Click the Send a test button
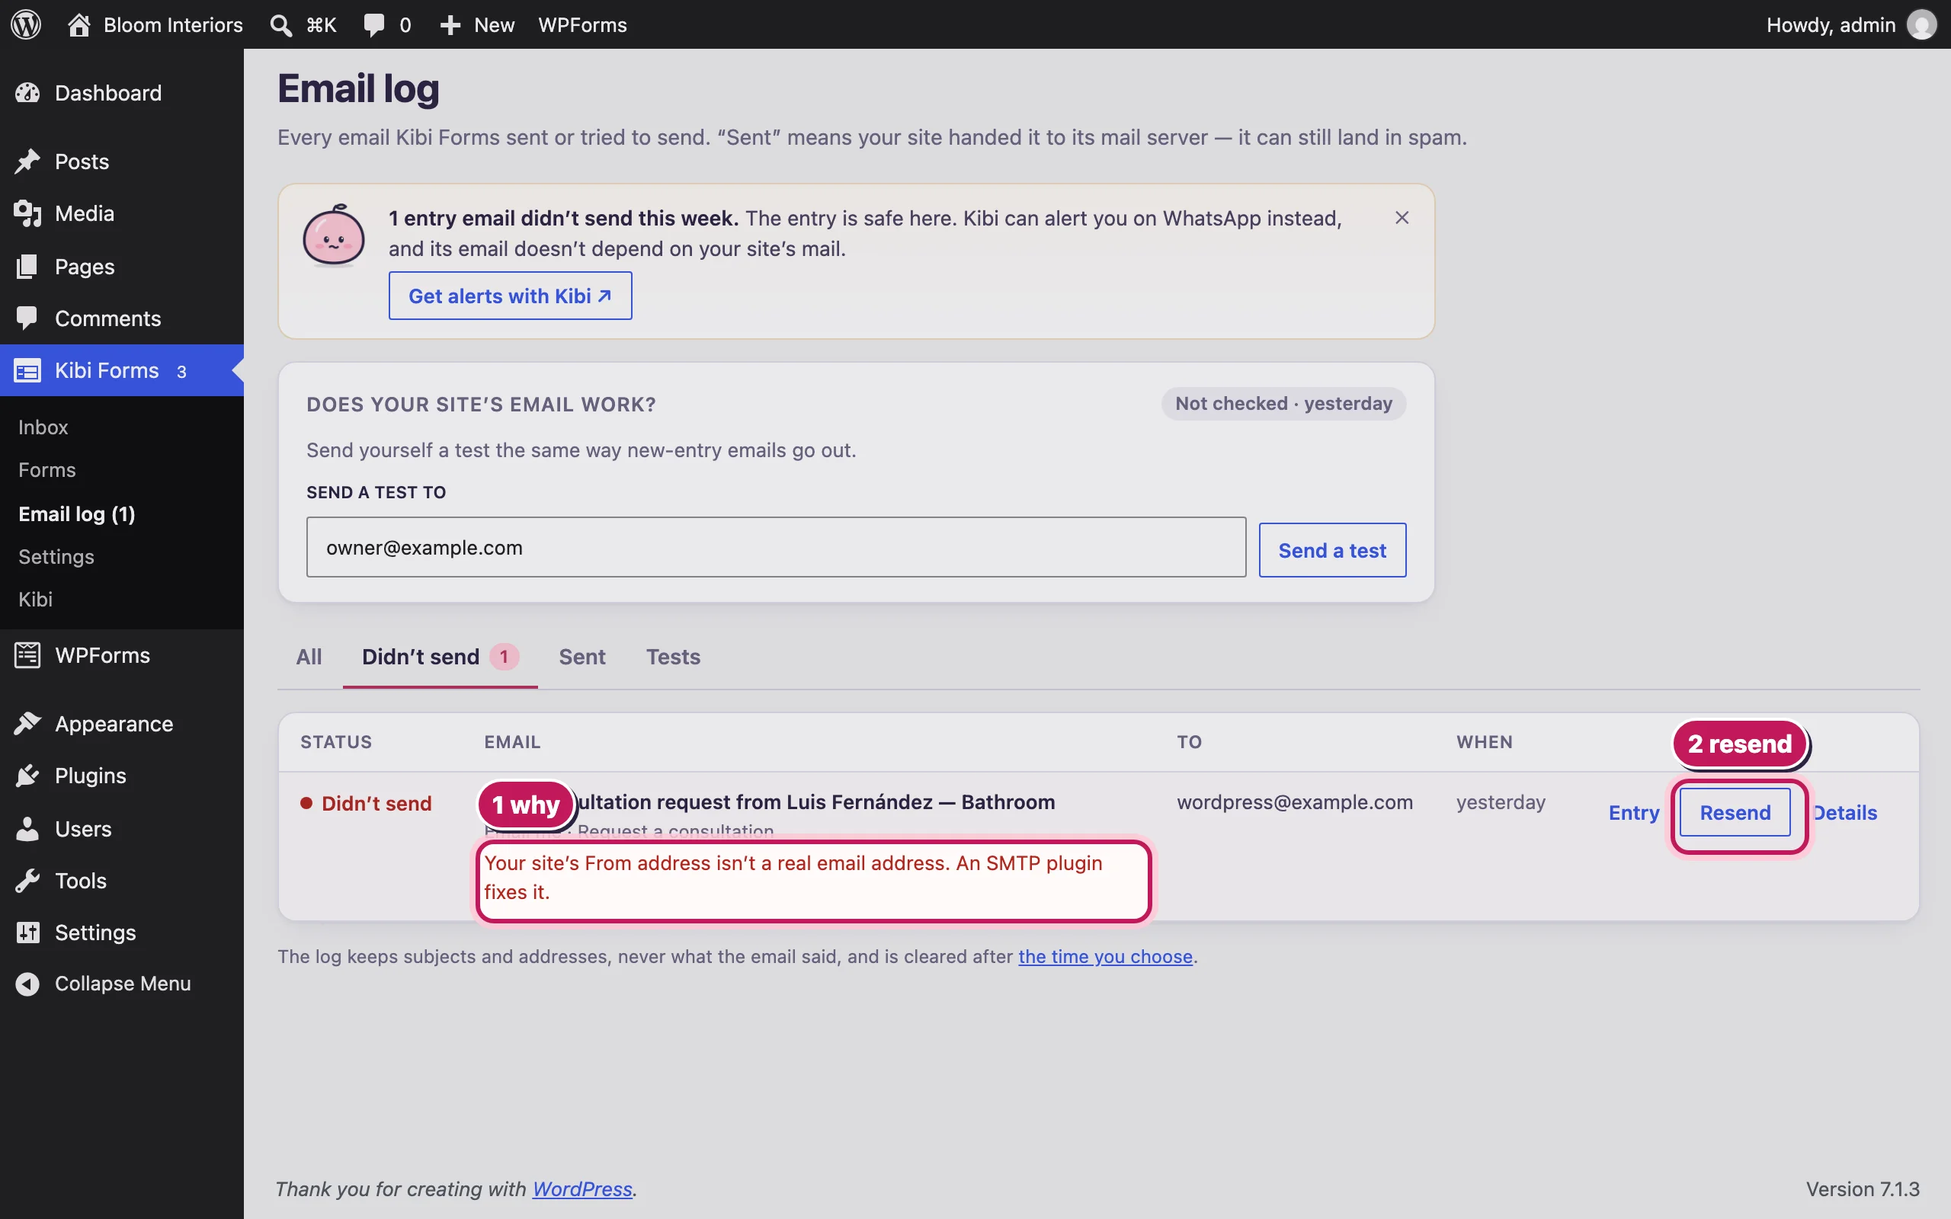The width and height of the screenshot is (1951, 1219). click(1333, 551)
